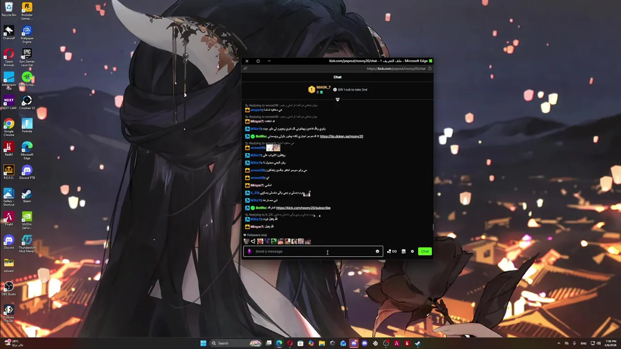
Task: Select the white heart outline emote
Action: coord(253,241)
